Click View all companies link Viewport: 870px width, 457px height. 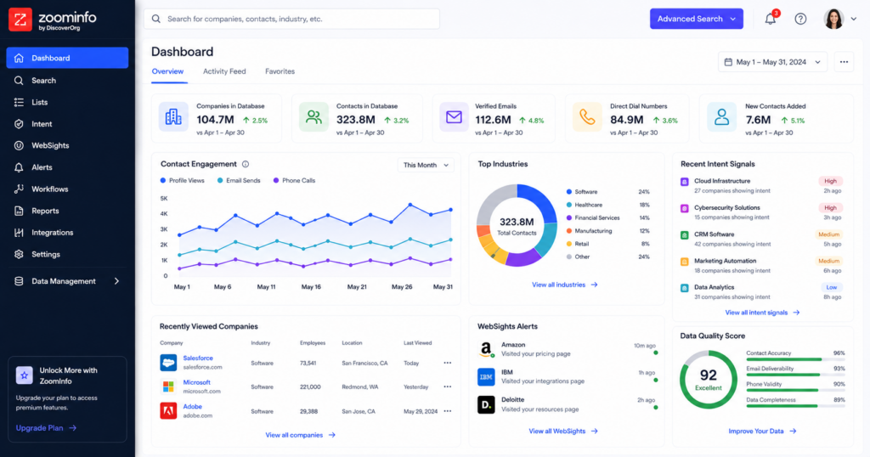tap(300, 435)
